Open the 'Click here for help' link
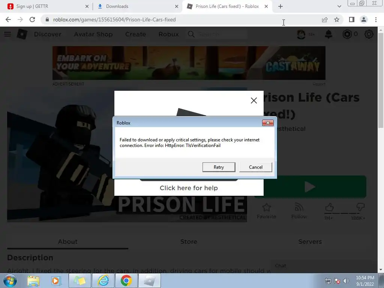Screen dimensions: 384x288 (x=189, y=188)
